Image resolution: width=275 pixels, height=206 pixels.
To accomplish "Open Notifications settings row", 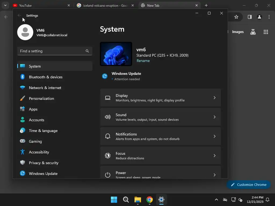I will click(161, 136).
